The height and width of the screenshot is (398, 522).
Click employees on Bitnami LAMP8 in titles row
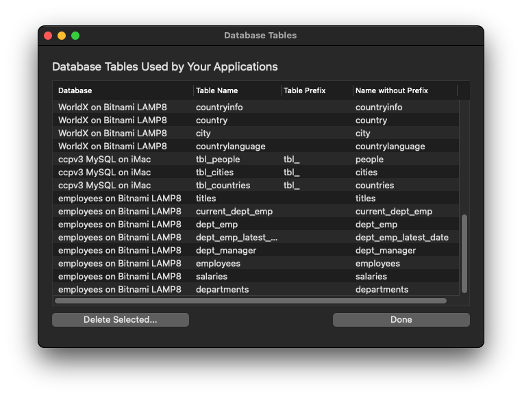point(119,199)
